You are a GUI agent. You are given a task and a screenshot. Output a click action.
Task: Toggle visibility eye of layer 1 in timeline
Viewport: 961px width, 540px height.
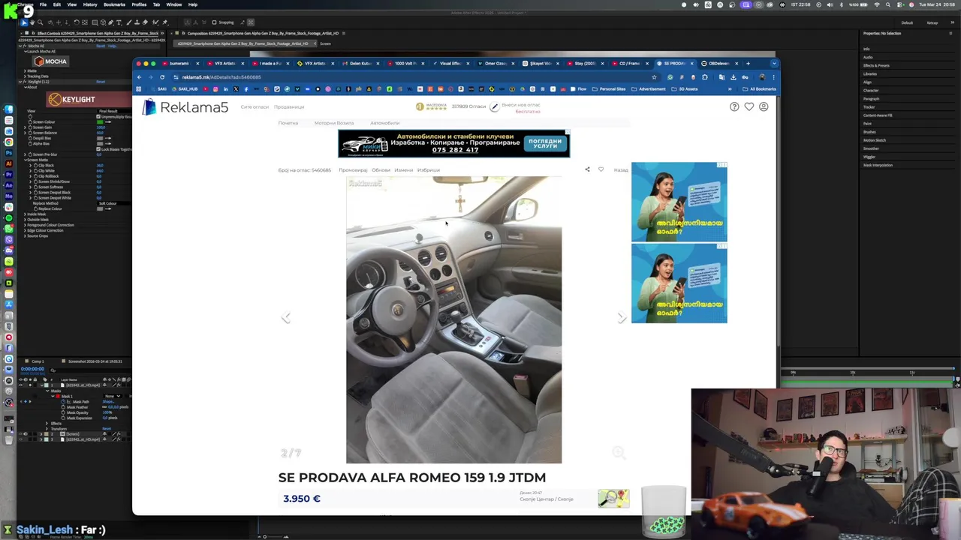(23, 385)
